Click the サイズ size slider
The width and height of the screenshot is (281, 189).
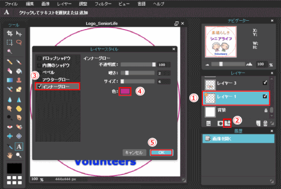point(138,82)
